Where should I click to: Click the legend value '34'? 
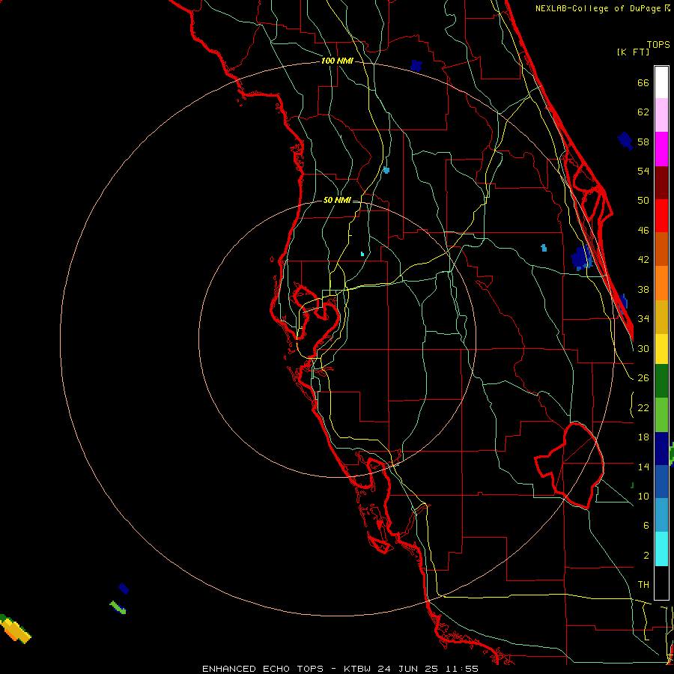tap(643, 318)
